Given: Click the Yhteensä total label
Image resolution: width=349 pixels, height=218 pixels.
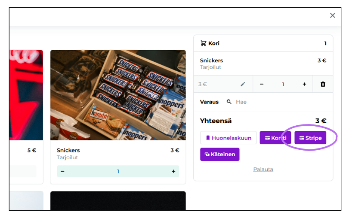Looking at the screenshot, I should (x=216, y=121).
